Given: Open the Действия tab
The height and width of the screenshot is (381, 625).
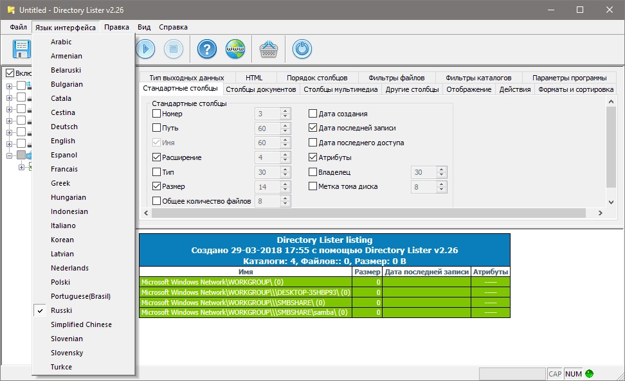Looking at the screenshot, I should 515,89.
